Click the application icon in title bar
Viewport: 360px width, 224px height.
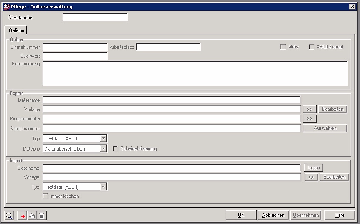[6, 7]
